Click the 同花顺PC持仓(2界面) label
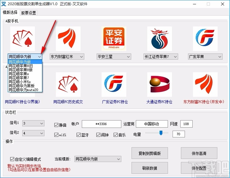 click(23, 102)
